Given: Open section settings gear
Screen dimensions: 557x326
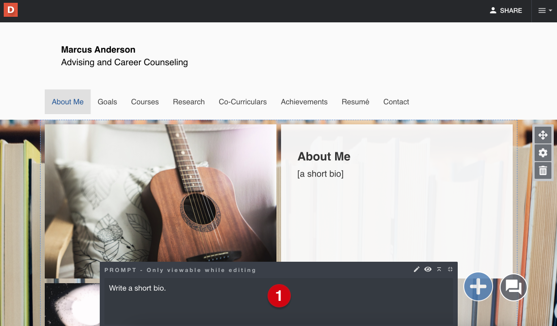Looking at the screenshot, I should coord(543,153).
